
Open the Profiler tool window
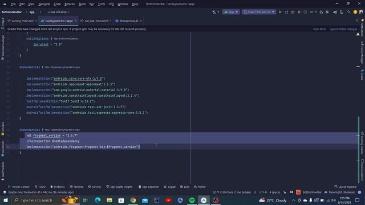coord(200,187)
